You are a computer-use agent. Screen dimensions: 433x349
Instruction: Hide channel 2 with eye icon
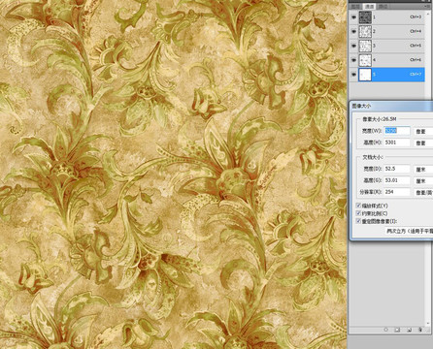(353, 31)
